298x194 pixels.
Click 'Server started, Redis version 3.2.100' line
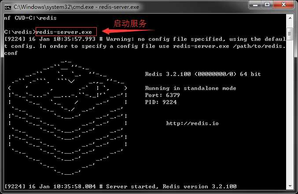(x=120, y=187)
